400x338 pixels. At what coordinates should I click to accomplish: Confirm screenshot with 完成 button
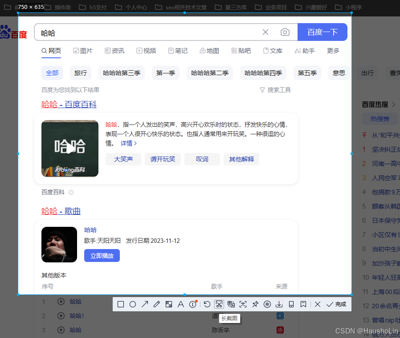pyautogui.click(x=336, y=304)
